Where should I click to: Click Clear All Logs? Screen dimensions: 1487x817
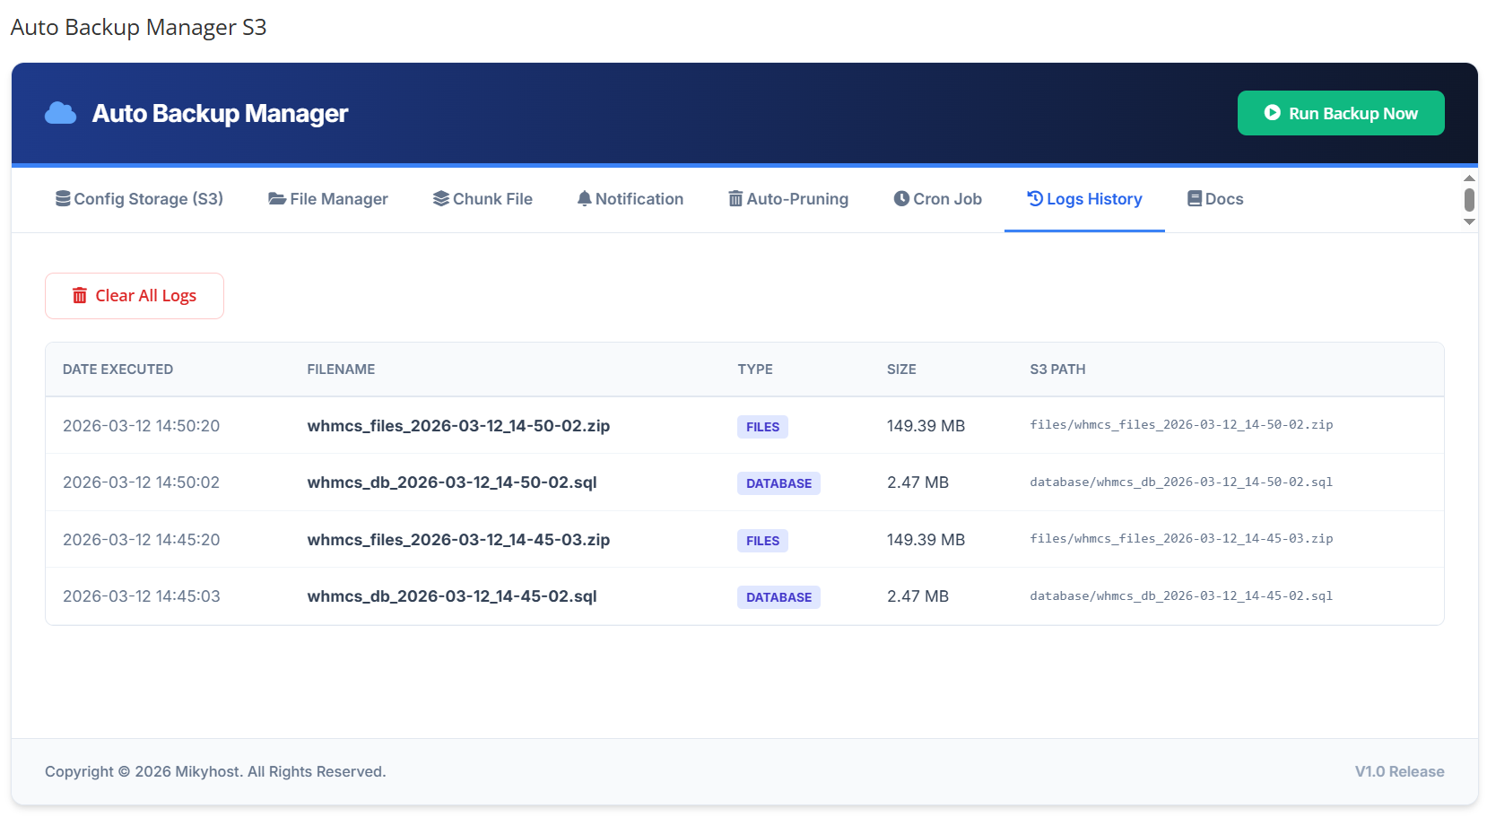(x=134, y=295)
